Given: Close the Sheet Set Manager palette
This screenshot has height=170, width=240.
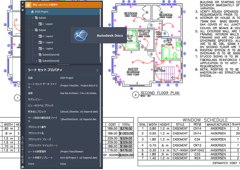Looking at the screenshot, I should pos(23,3).
